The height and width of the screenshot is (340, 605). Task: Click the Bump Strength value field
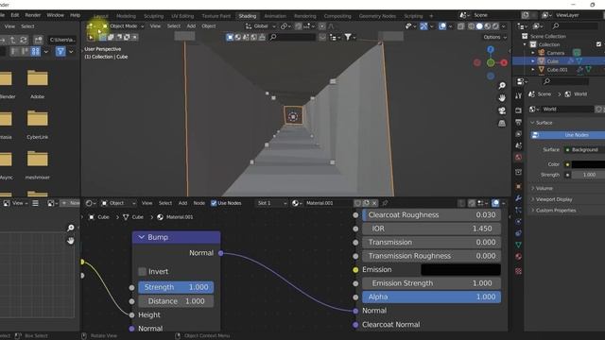176,287
